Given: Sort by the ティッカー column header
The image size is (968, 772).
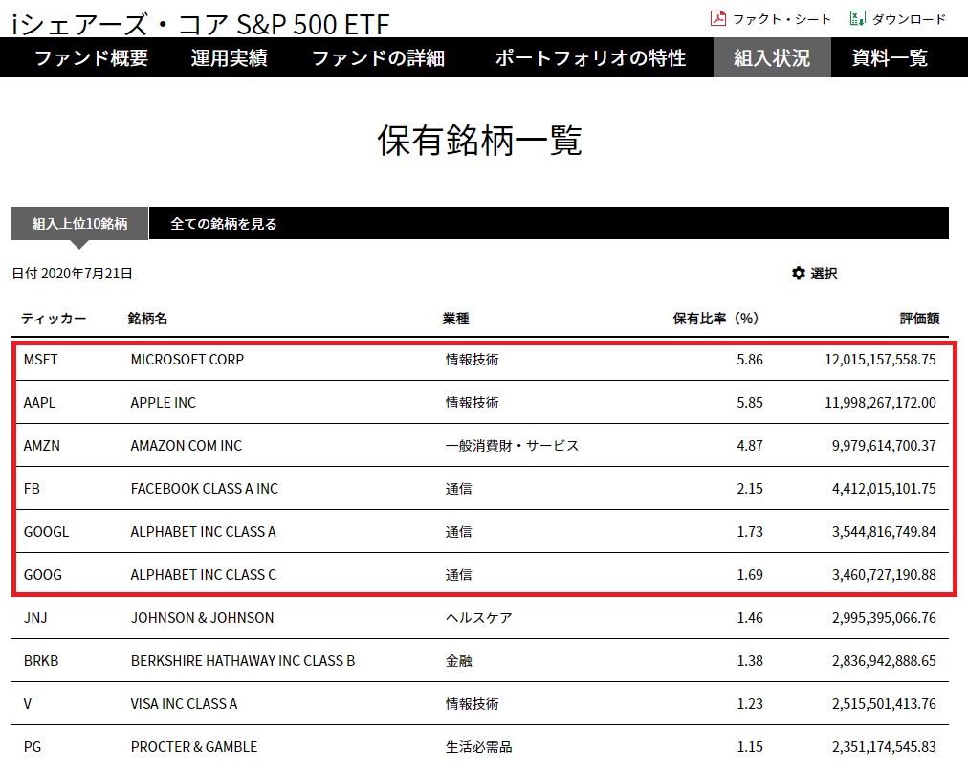Looking at the screenshot, I should [x=54, y=319].
